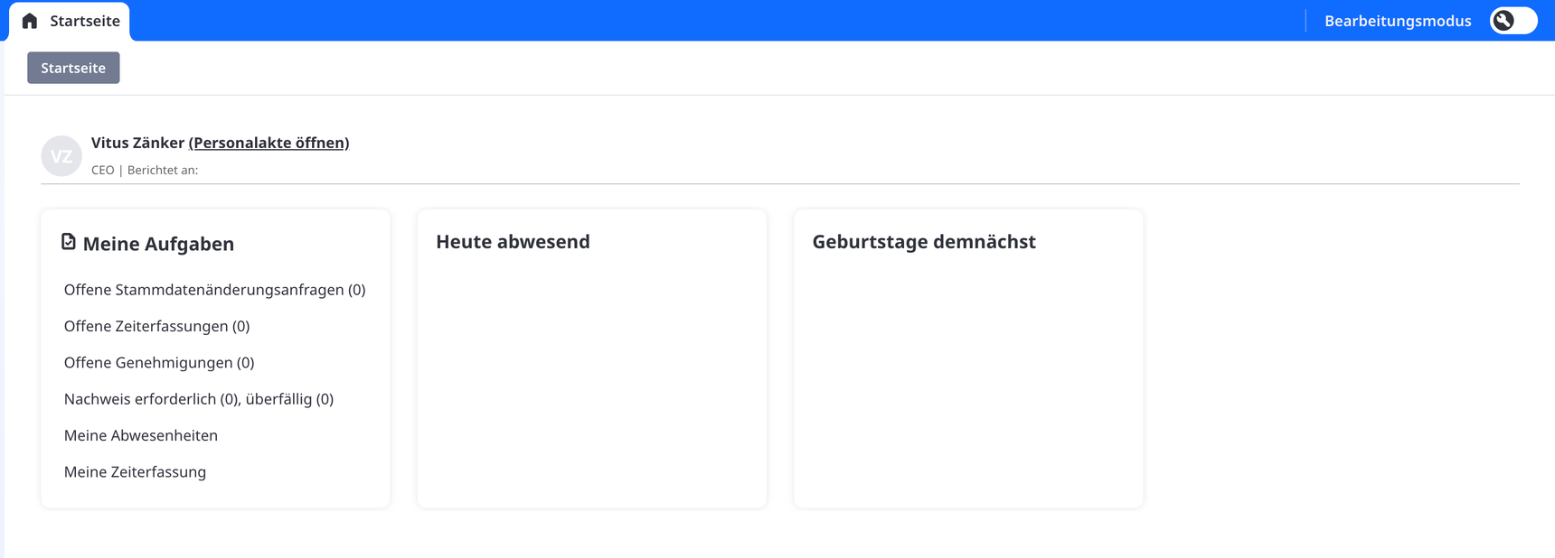
Task: Open Meine Zeiterfassung entry
Action: 135,471
